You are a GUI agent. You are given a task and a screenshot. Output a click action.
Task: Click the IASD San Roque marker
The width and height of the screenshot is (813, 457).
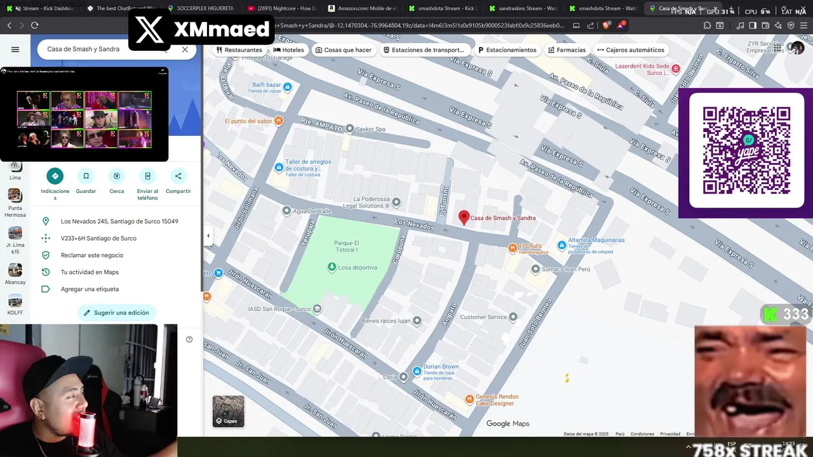click(318, 309)
